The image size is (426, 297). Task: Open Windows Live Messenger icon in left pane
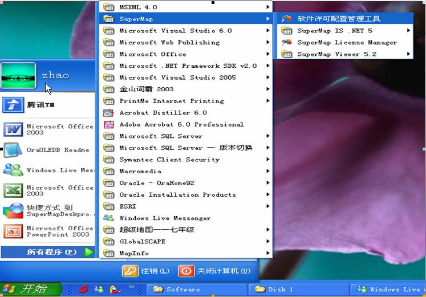[13, 170]
